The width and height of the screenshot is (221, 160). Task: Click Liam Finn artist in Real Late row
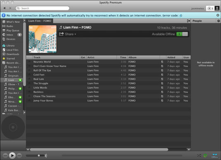pos(93,79)
